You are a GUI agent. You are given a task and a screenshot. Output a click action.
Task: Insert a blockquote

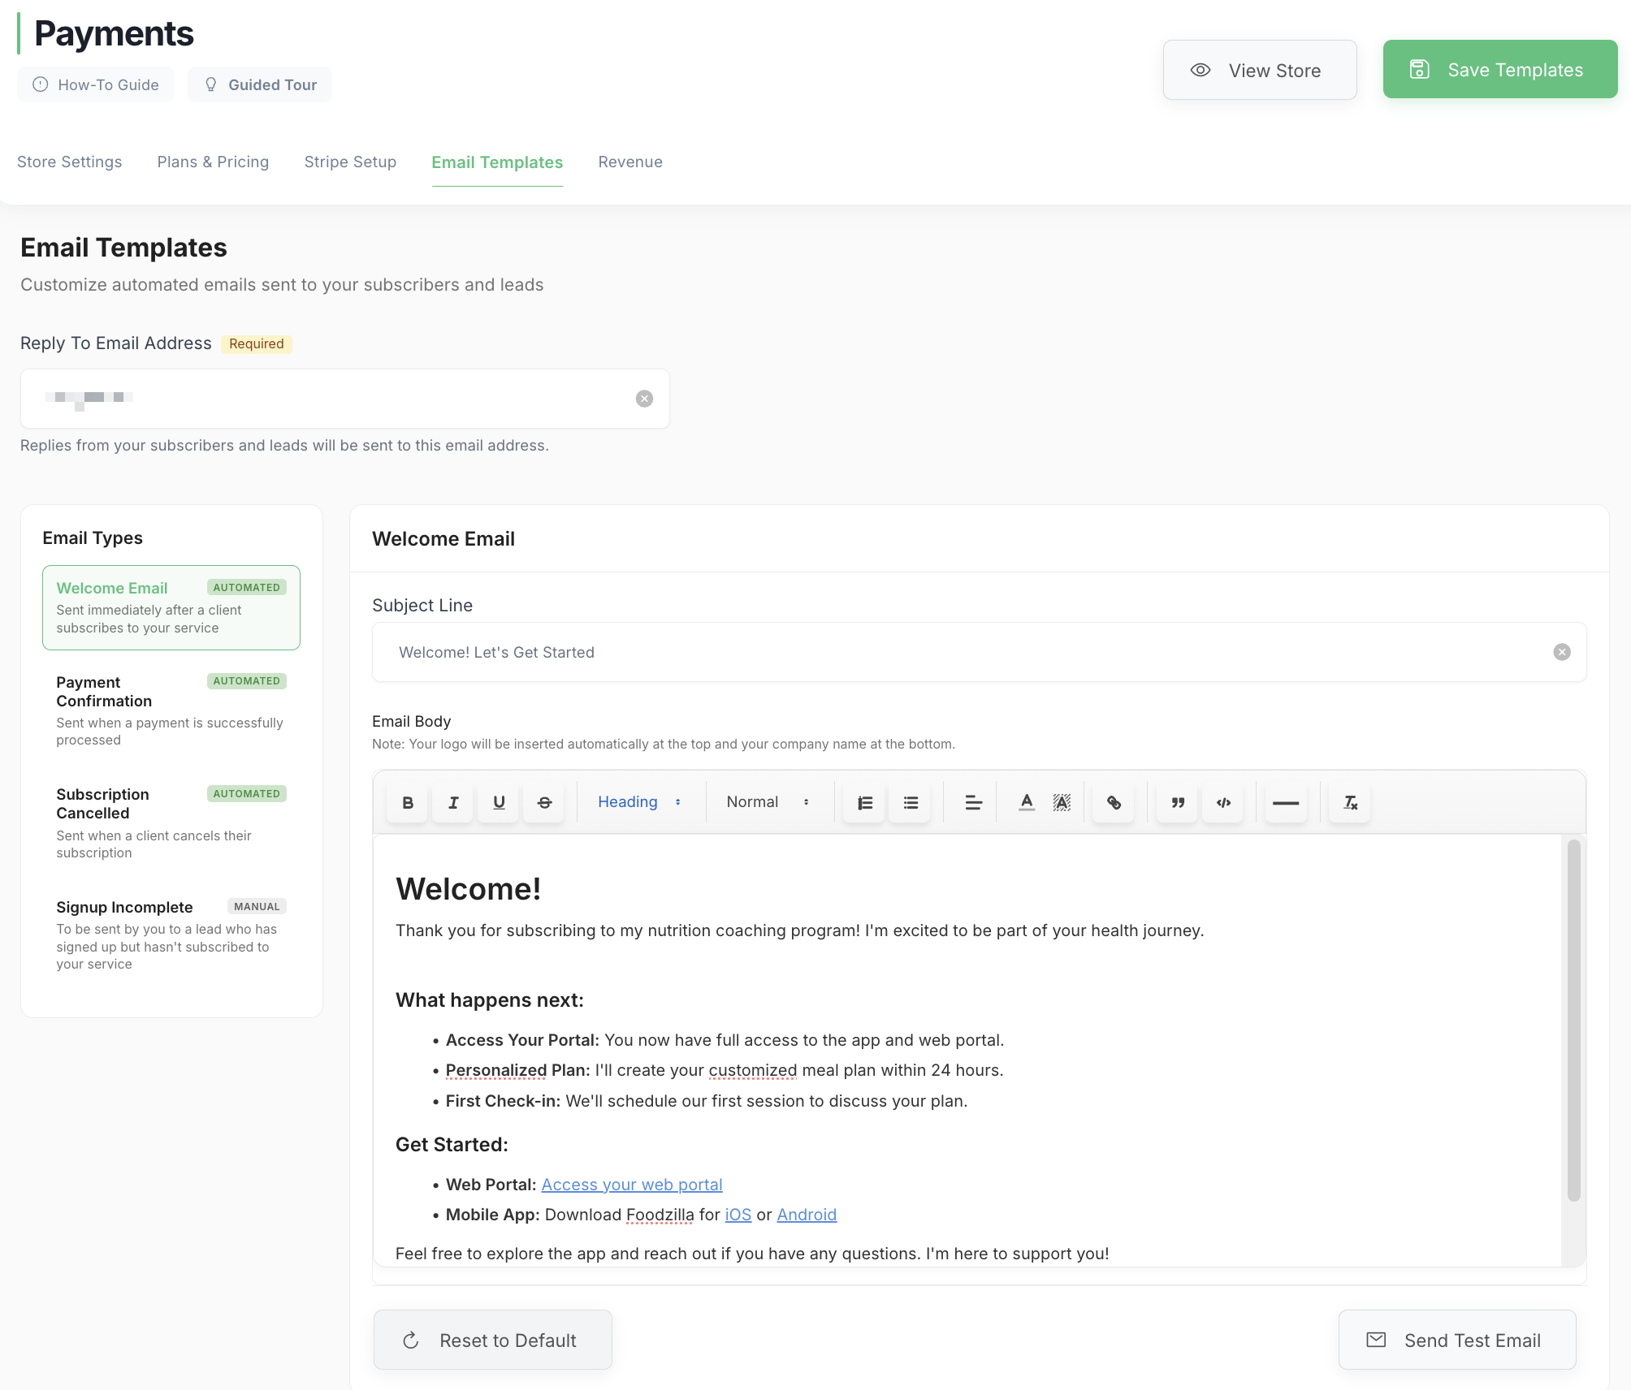pos(1177,802)
